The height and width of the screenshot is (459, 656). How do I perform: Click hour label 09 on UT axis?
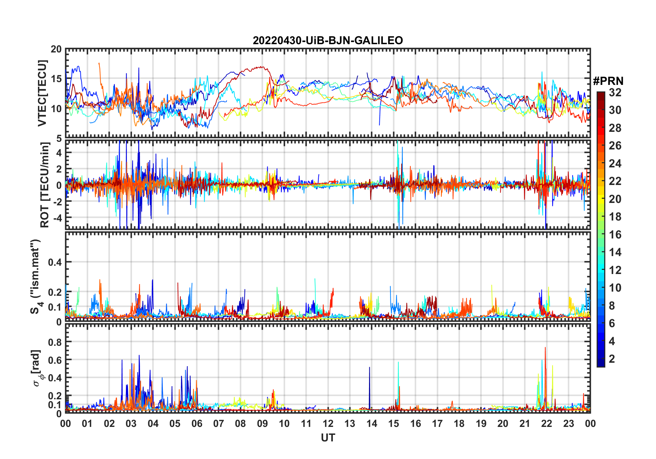[x=262, y=424]
